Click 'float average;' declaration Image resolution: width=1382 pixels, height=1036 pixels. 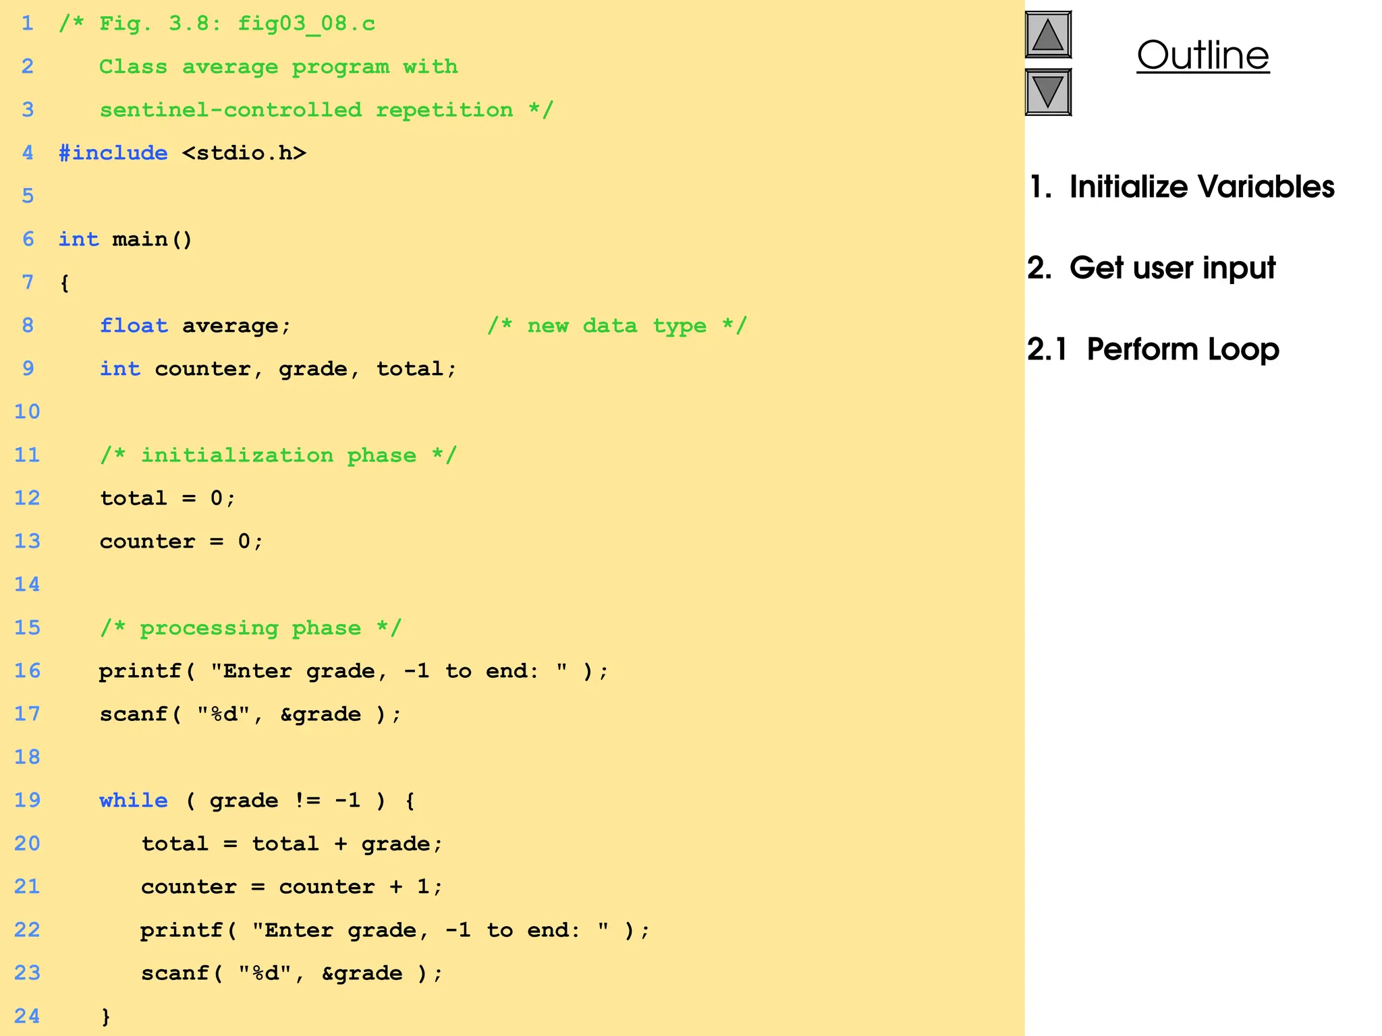[x=196, y=326]
